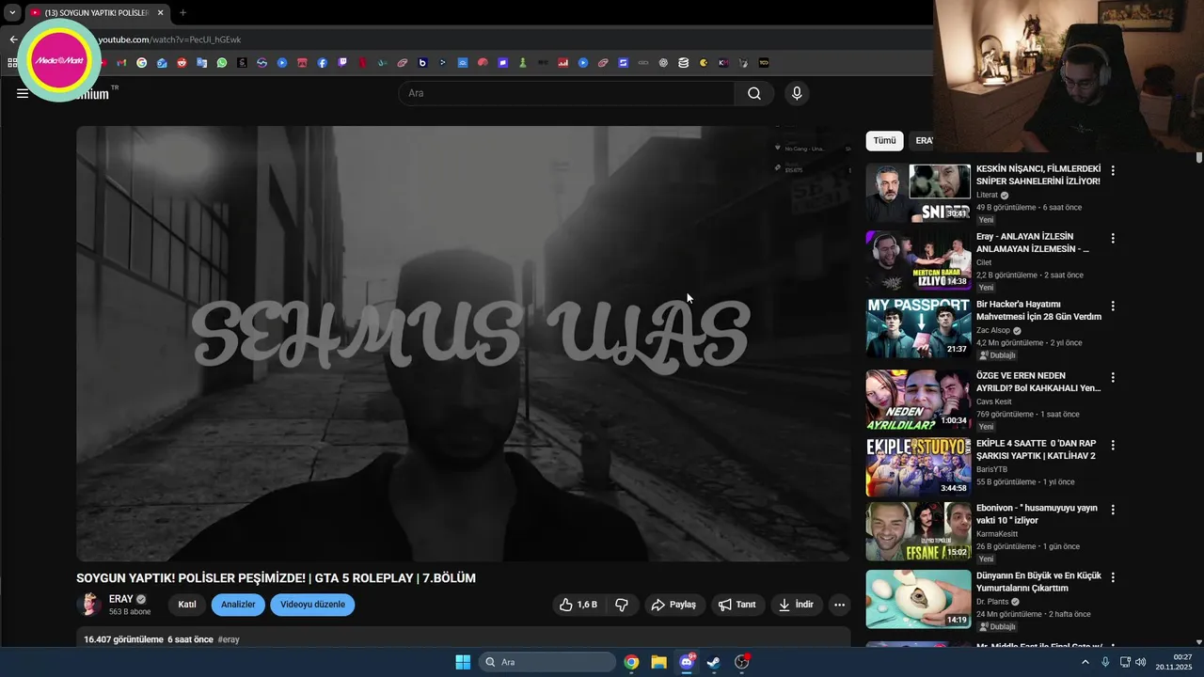Open options for ÖZGE VE EREN video
This screenshot has height=677, width=1204.
1113,377
